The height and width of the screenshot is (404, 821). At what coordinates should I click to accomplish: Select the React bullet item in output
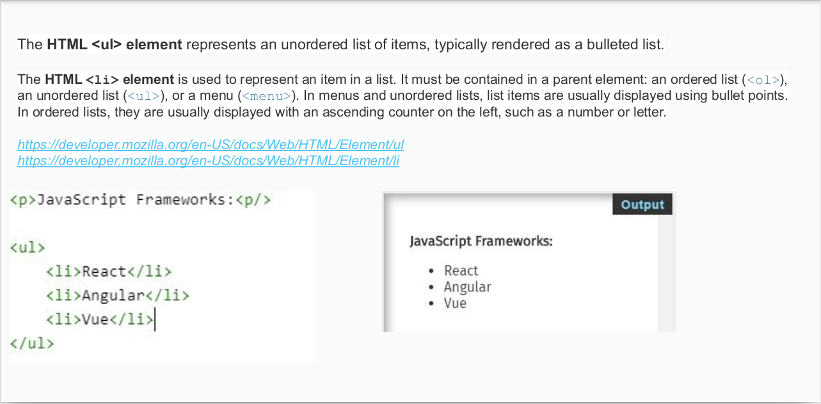pyautogui.click(x=461, y=271)
